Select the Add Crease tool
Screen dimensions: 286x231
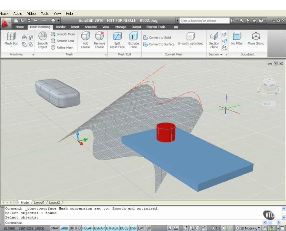pos(85,40)
